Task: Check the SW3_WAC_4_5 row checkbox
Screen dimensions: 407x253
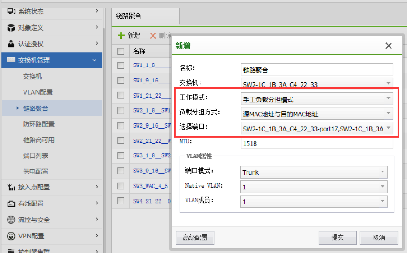Action: point(121,186)
